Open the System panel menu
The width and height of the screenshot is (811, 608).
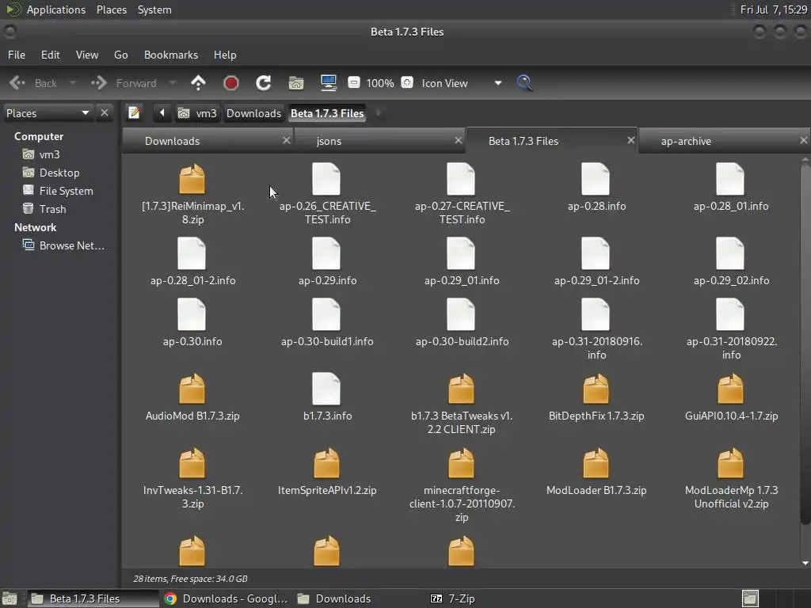[154, 9]
